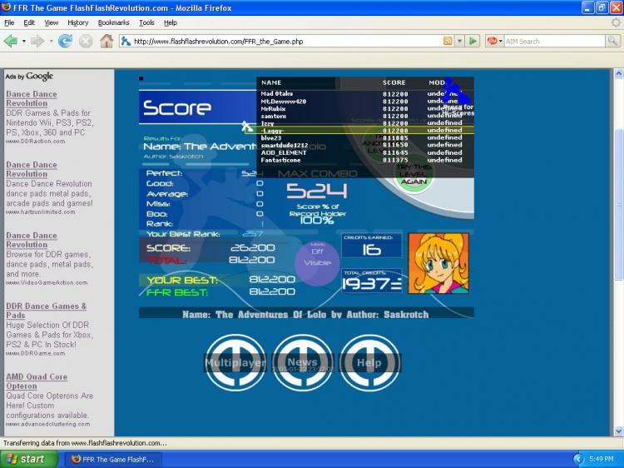624x468 pixels.
Task: Click the taskbar tray expand arrow
Action: tap(578, 459)
